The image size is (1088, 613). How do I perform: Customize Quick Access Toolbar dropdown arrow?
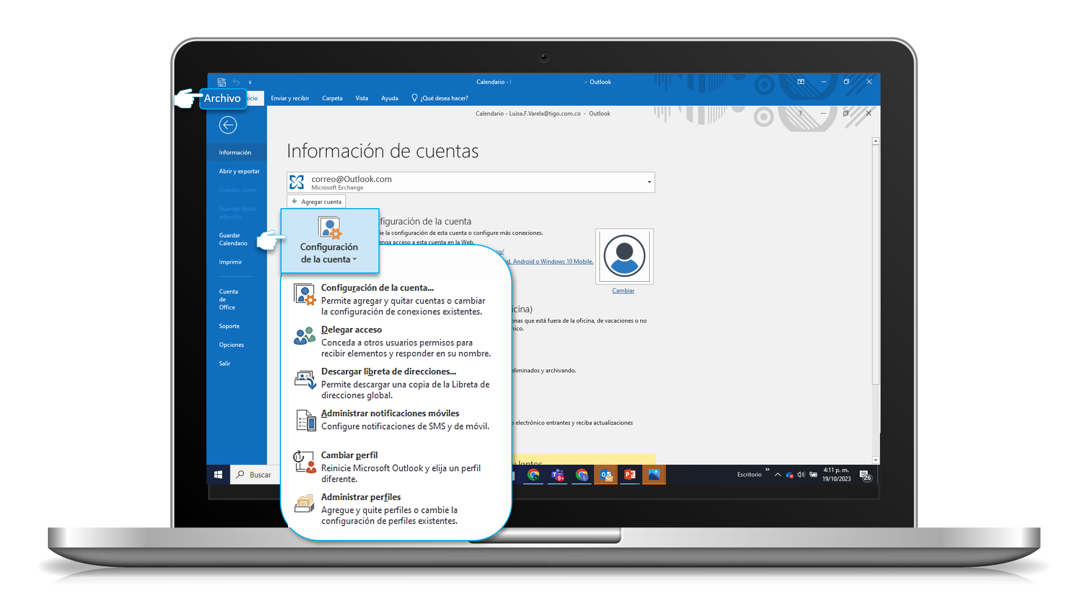point(250,82)
